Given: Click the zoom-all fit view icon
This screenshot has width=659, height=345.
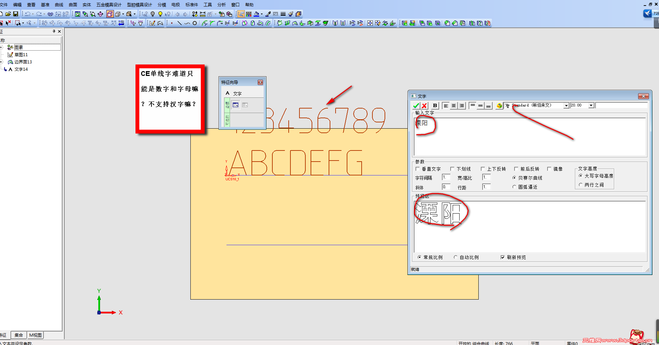Looking at the screenshot, I should point(77,14).
